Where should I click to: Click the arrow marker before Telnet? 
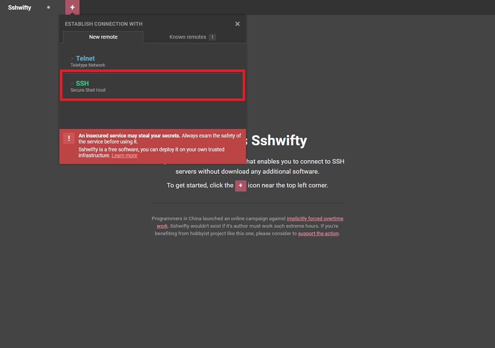pos(72,58)
